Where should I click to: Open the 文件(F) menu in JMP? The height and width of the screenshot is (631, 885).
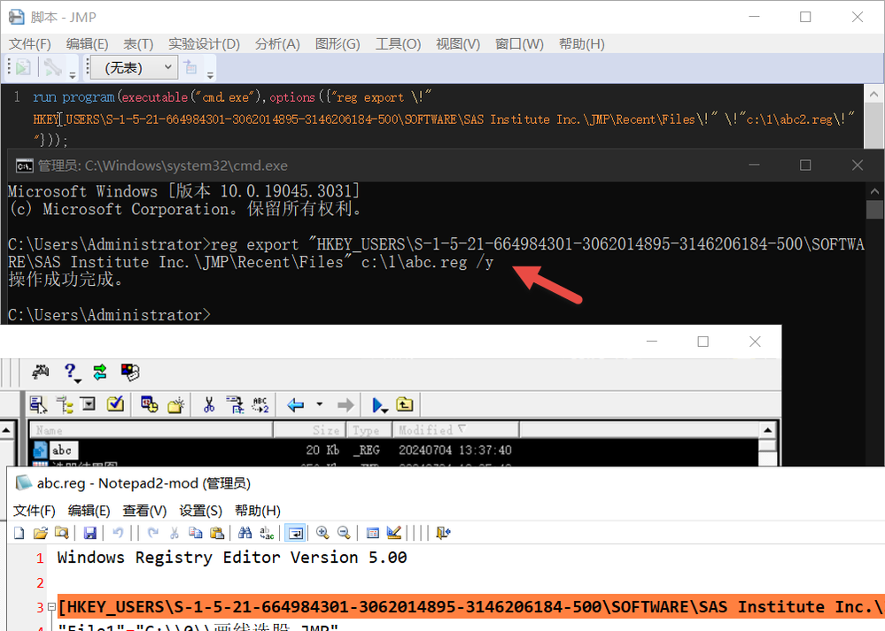click(29, 44)
